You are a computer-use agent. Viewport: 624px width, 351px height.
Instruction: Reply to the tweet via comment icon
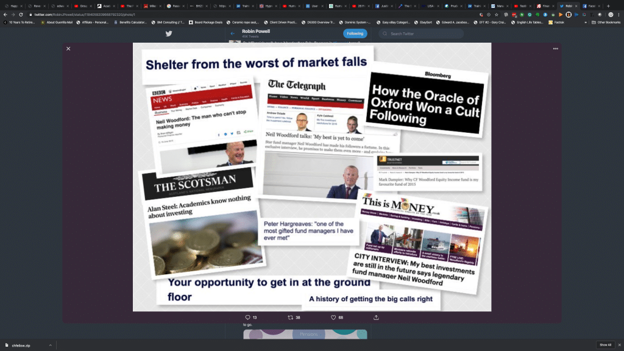click(247, 317)
